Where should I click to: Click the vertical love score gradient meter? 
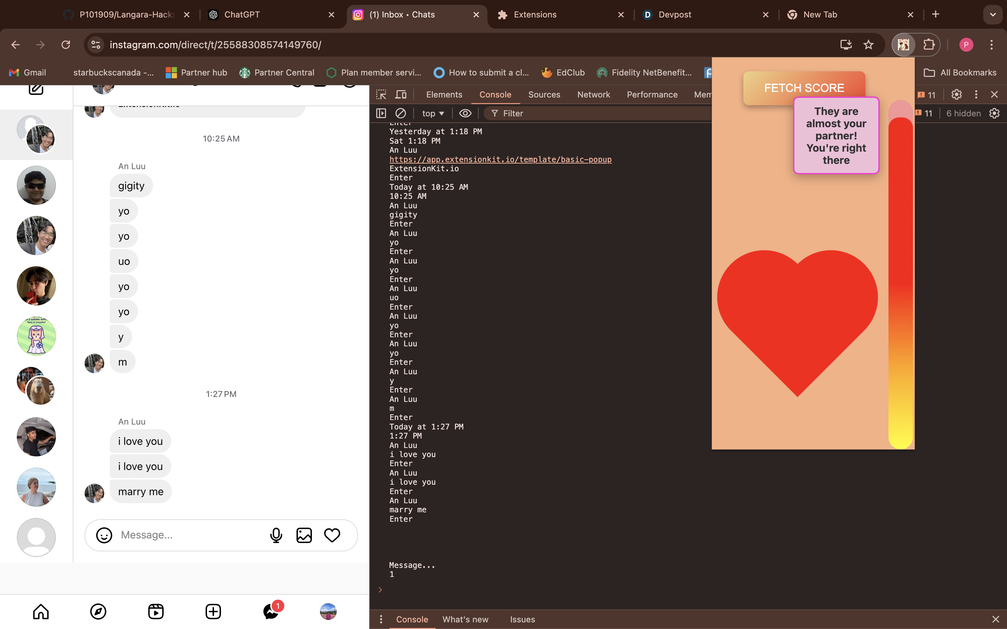pyautogui.click(x=900, y=275)
